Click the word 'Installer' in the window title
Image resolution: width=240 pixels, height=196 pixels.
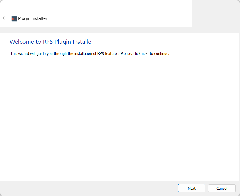[39, 18]
